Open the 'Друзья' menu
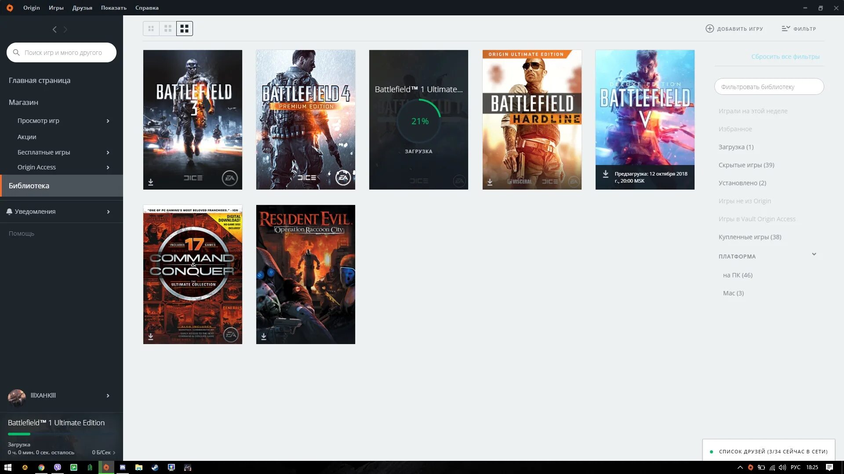Viewport: 844px width, 474px height. (x=82, y=7)
